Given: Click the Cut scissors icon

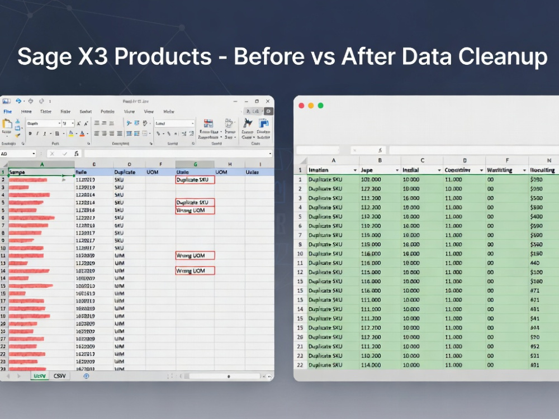Looking at the screenshot, I should 17,121.
